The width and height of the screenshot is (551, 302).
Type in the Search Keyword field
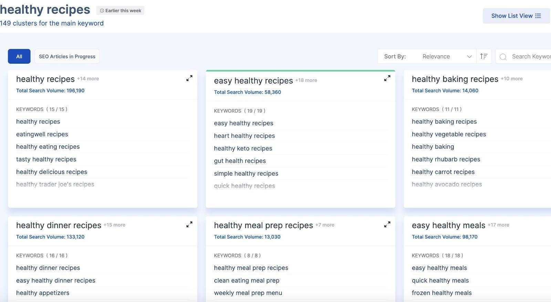coord(530,56)
